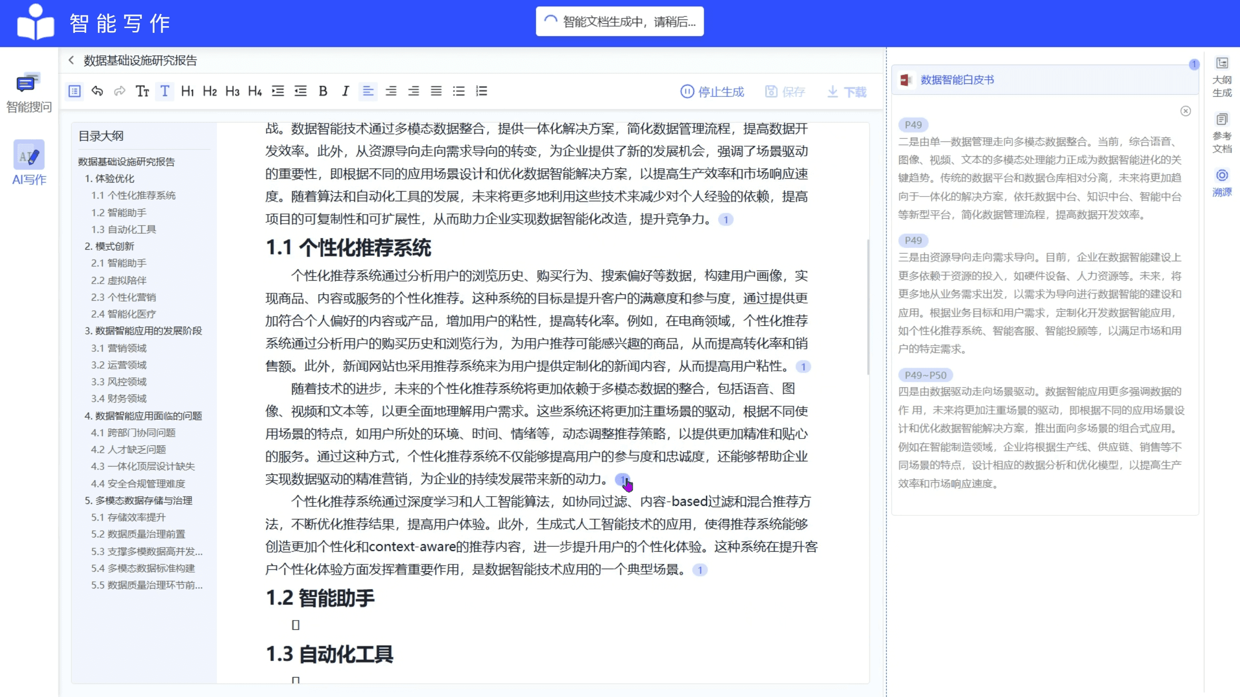Click the undo arrow icon
The image size is (1240, 697).
pos(97,91)
